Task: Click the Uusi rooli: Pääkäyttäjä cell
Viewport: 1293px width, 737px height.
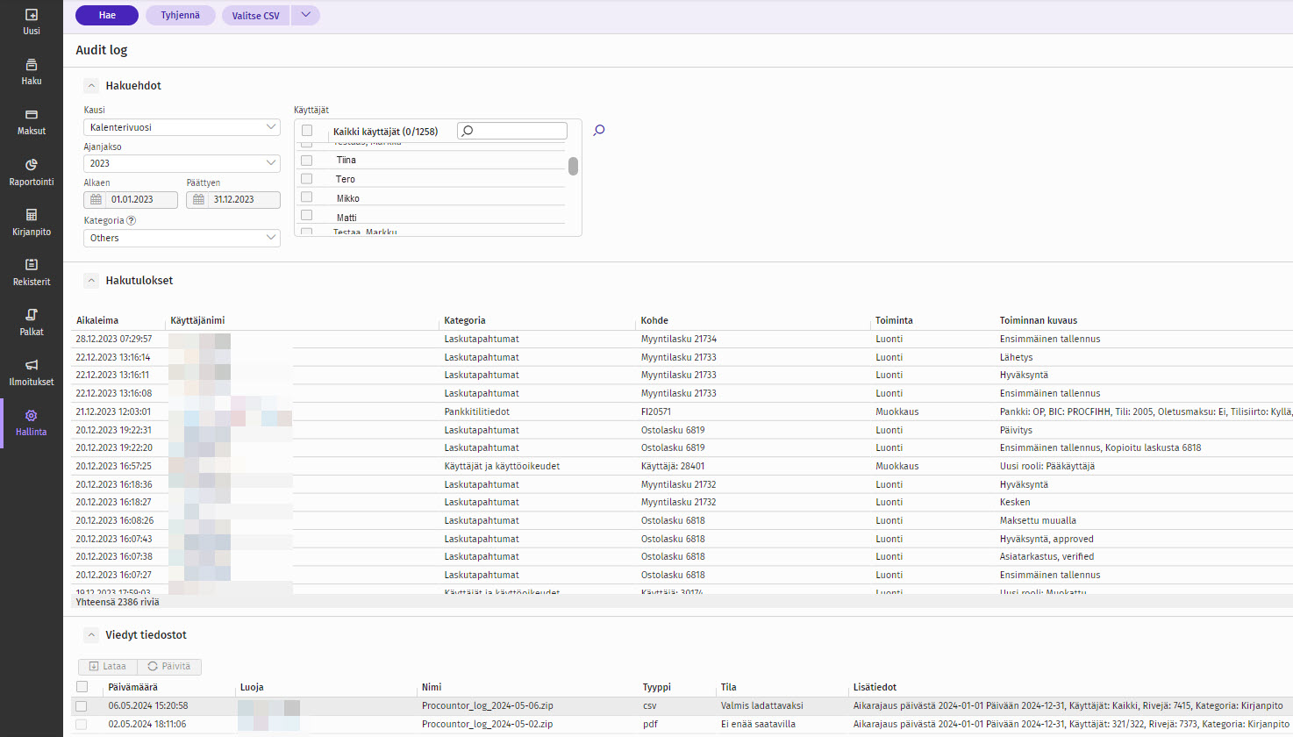Action: (1047, 466)
